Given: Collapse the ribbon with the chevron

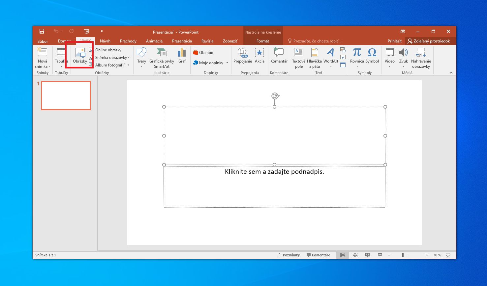Looking at the screenshot, I should point(451,73).
